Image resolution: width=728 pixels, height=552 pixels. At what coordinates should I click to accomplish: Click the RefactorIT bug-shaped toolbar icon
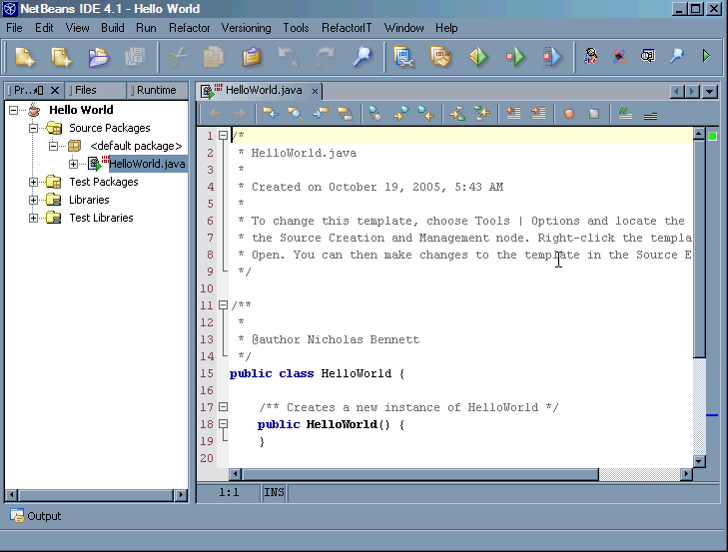(x=619, y=56)
